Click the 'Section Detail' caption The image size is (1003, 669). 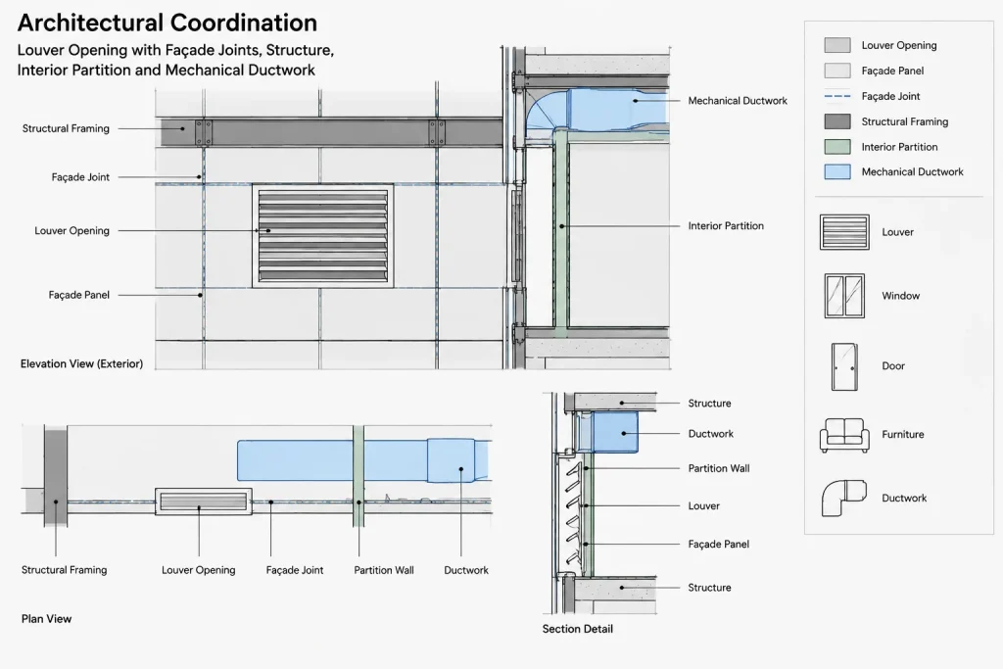[578, 630]
